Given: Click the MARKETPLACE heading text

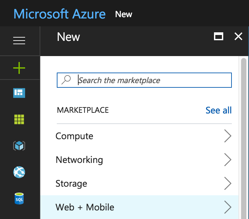Looking at the screenshot, I should tap(83, 110).
